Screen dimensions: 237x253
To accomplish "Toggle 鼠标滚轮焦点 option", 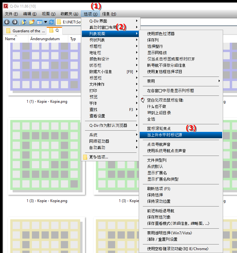I will 181,129.
